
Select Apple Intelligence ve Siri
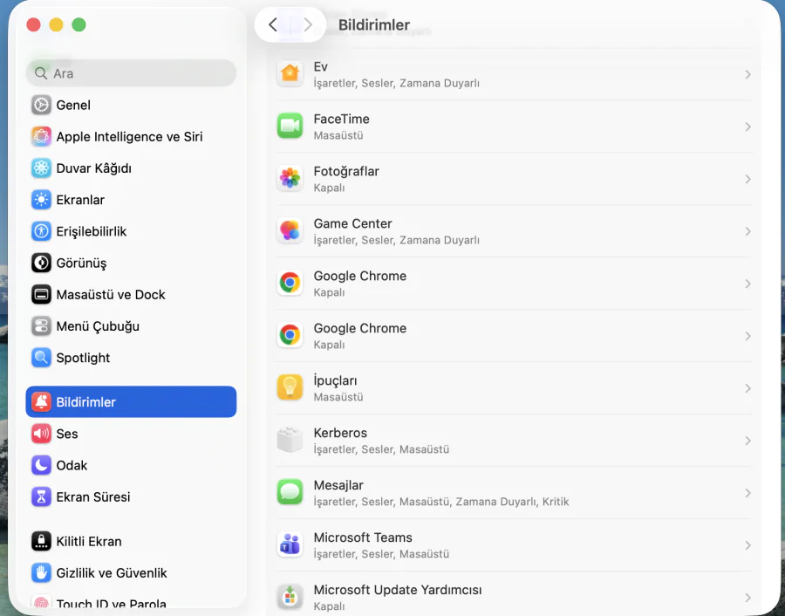[x=121, y=137]
